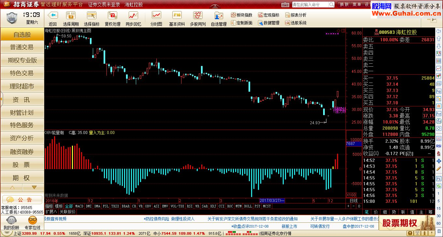Open link 防控债券风险 做理性投资人

169,219
